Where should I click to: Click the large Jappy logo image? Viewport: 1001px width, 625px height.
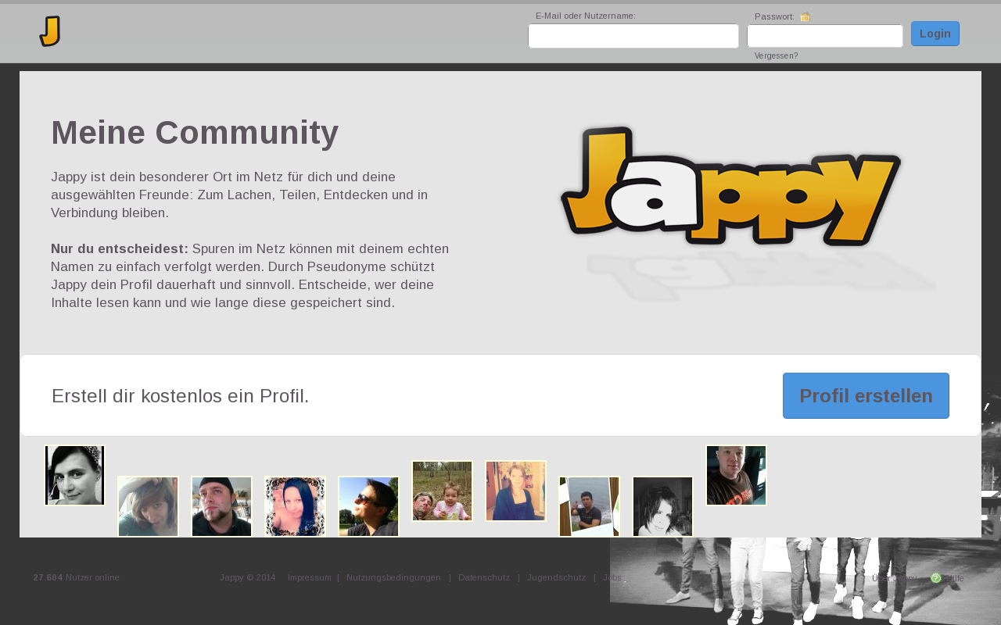pos(731,187)
